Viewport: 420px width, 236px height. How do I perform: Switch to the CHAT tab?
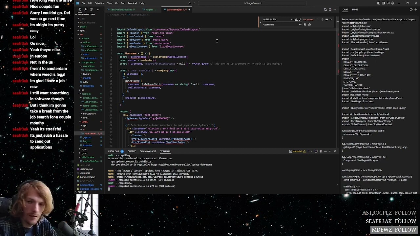[x=345, y=10]
